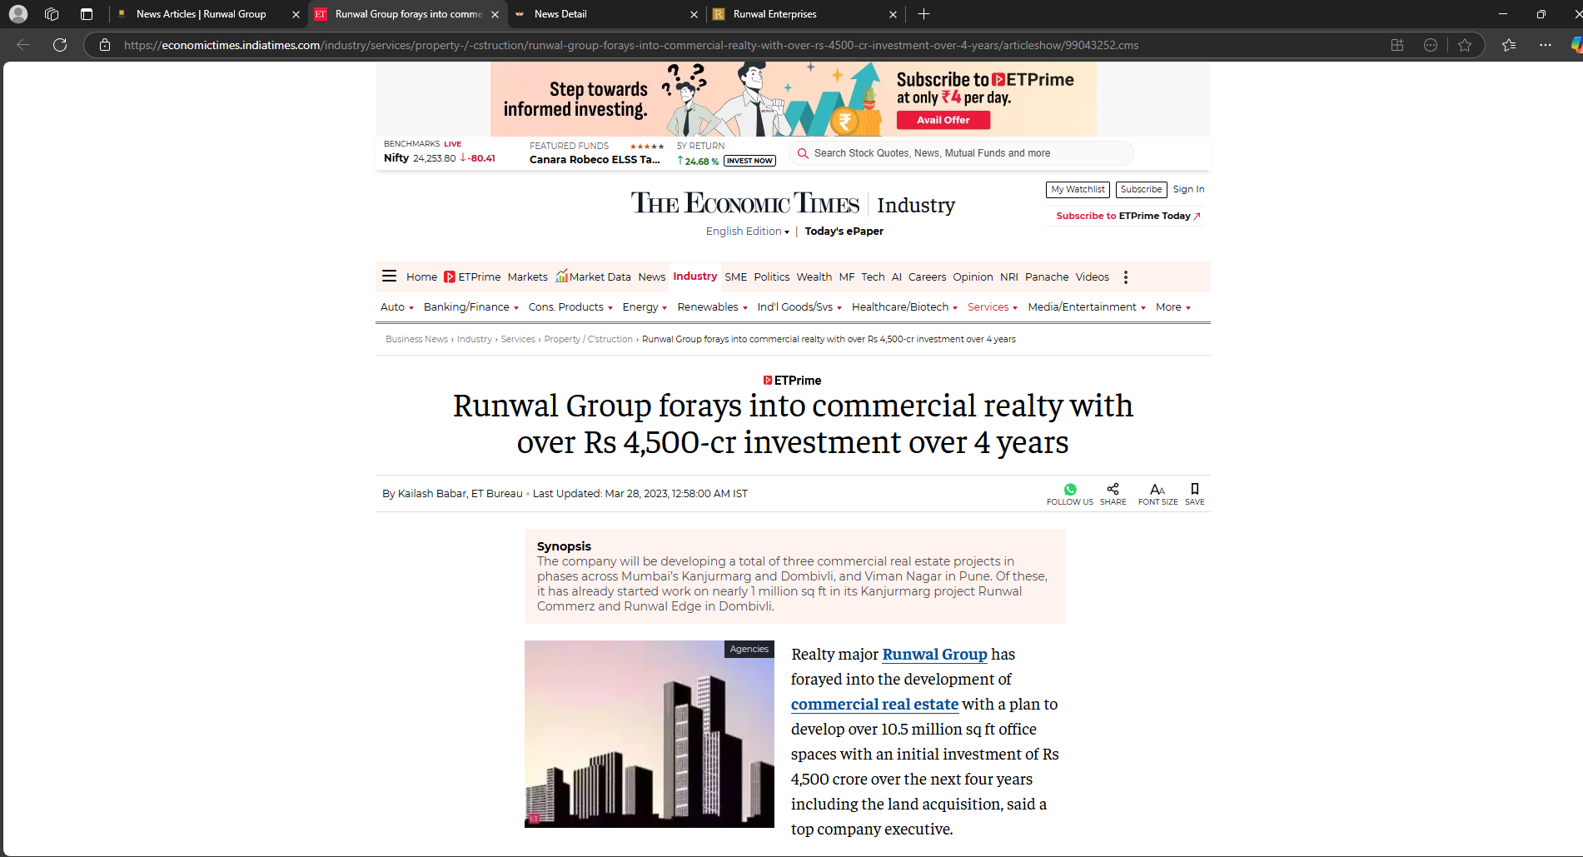This screenshot has height=857, width=1583.
Task: Select the ETPrime icon in the menu
Action: pyautogui.click(x=449, y=277)
